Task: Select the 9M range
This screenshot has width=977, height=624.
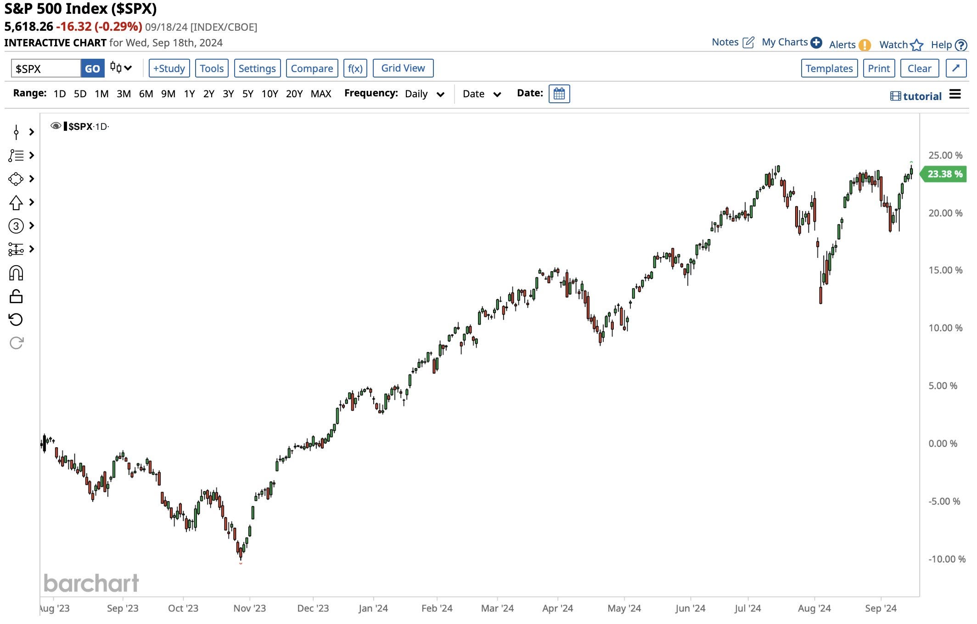Action: click(x=168, y=94)
